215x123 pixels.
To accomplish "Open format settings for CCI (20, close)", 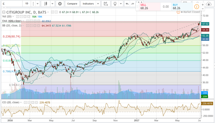I will click(x=29, y=102).
